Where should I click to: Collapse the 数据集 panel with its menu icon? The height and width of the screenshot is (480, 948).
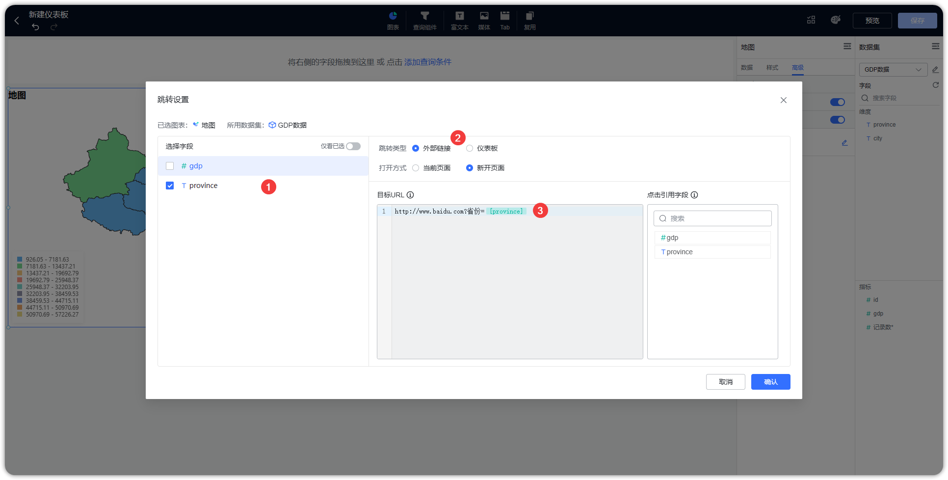935,47
